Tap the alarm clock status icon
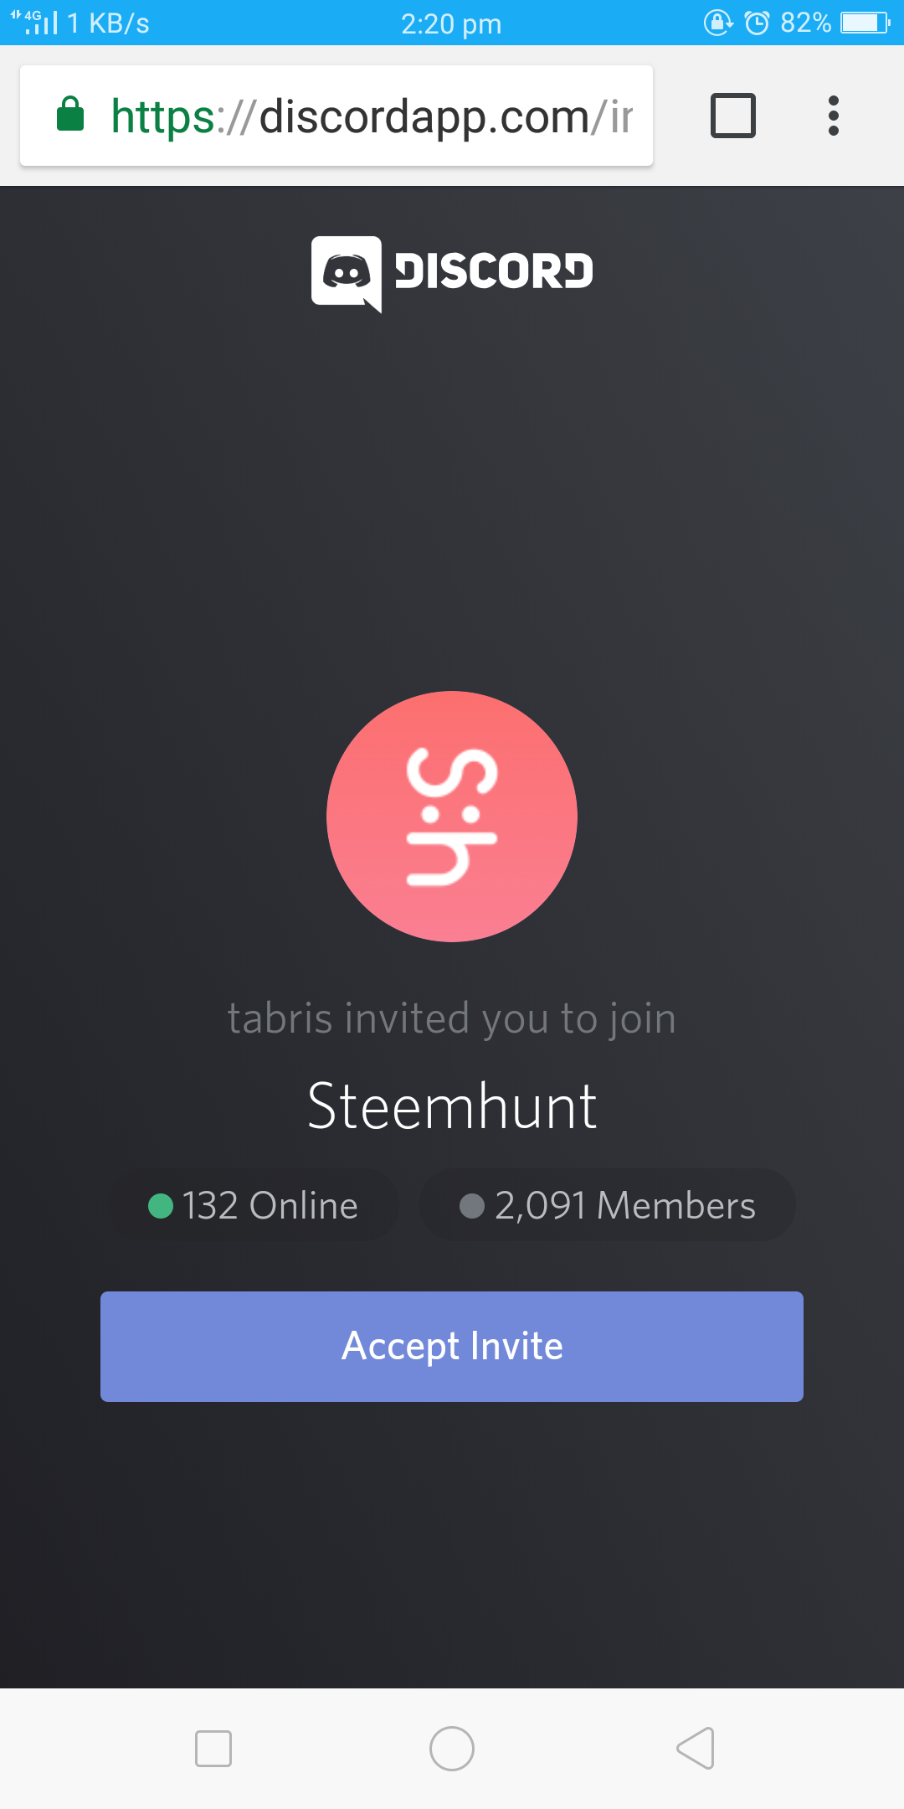Screen dimensions: 904x1809 pyautogui.click(x=757, y=23)
